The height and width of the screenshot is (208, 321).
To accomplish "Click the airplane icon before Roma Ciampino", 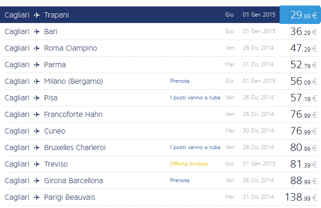I will tap(37, 48).
